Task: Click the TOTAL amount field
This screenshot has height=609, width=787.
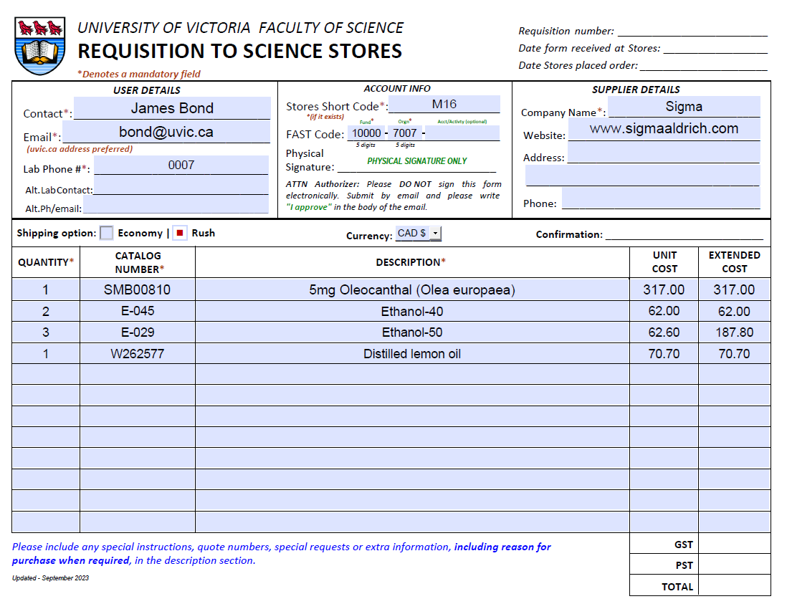Action: click(734, 585)
